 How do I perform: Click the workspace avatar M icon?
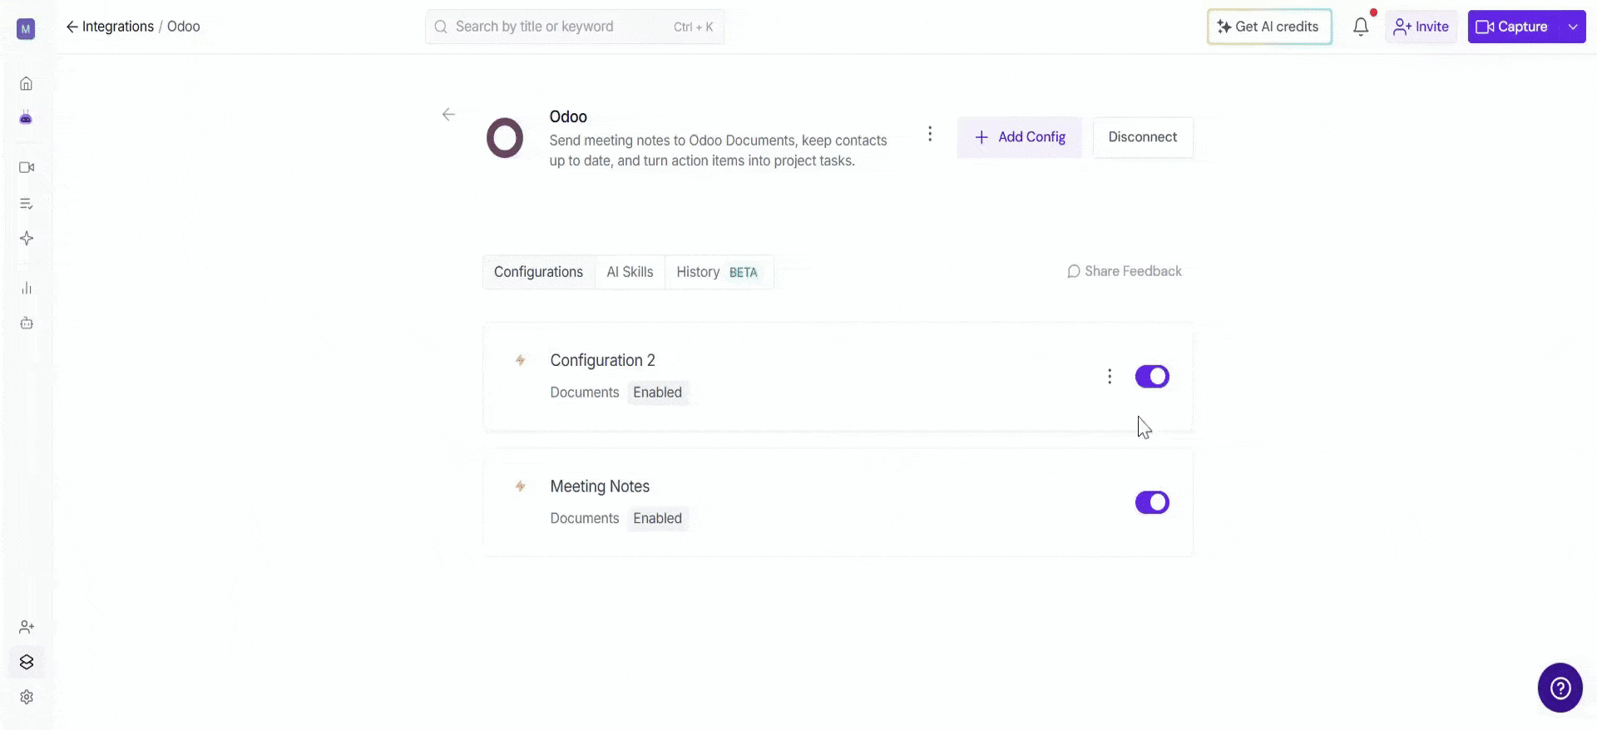pos(27,30)
